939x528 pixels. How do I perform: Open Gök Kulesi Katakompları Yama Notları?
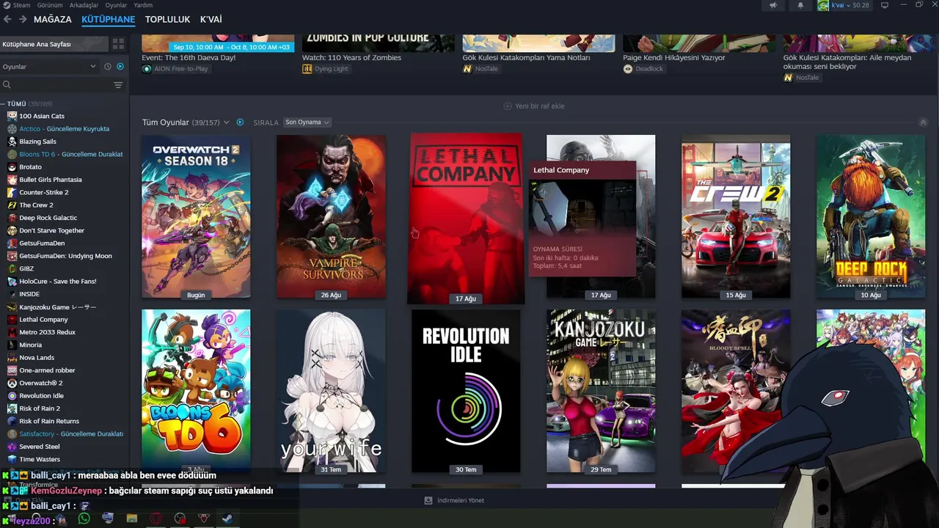point(526,57)
